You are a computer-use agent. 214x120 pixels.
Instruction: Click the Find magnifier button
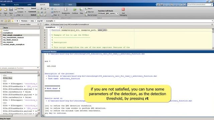click(54, 15)
